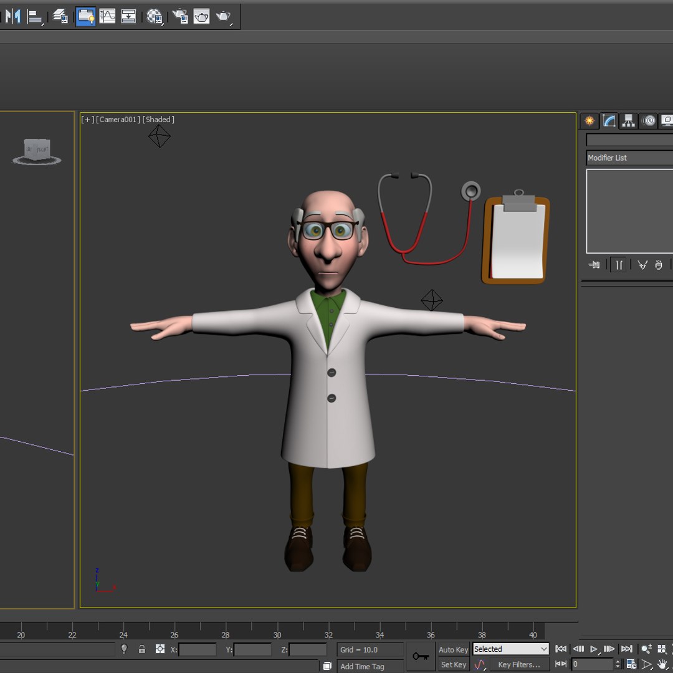
Task: Click the Y coordinate field
Action: click(252, 649)
